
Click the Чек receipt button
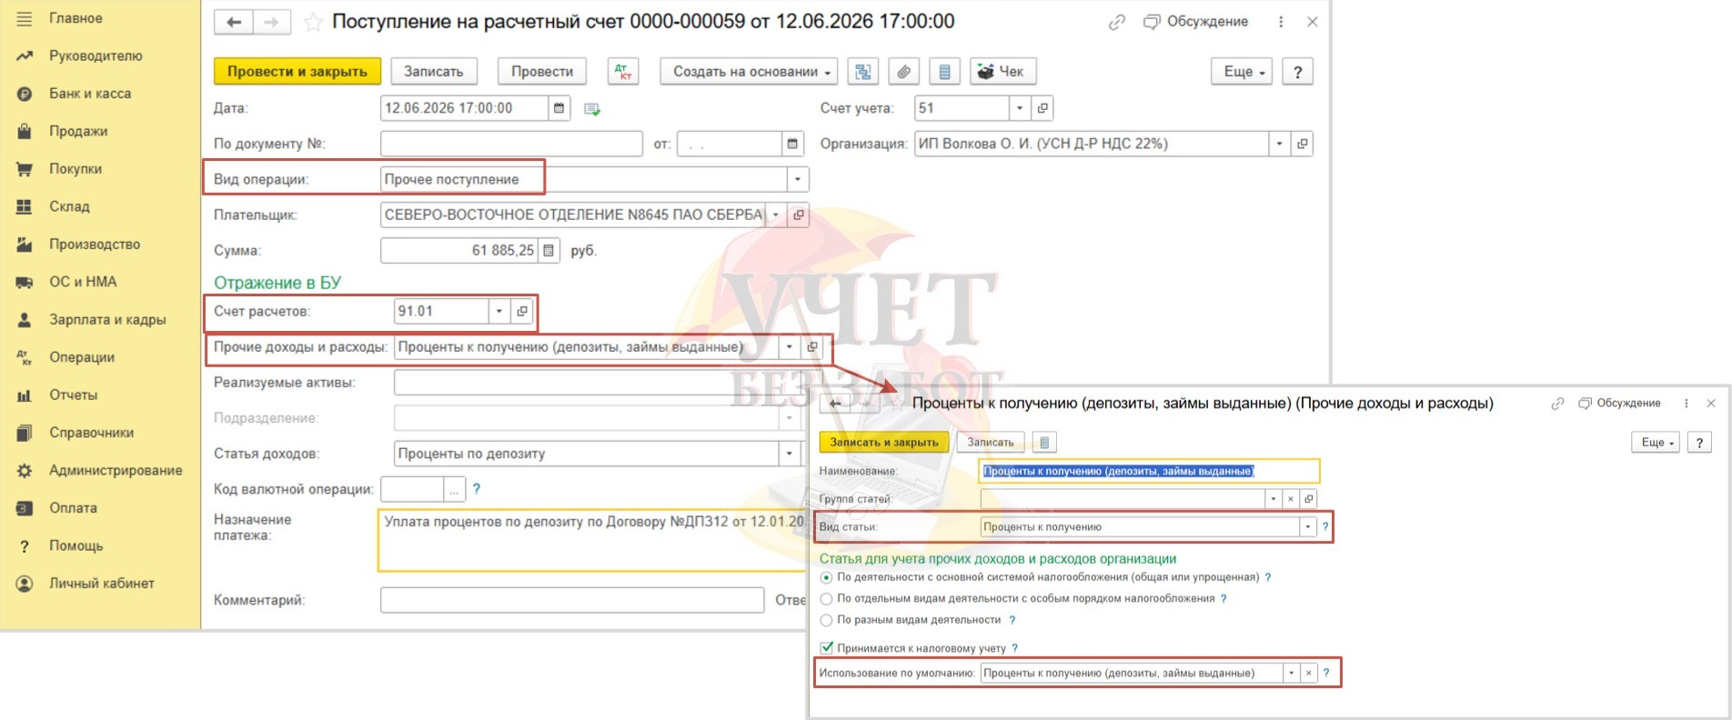(x=1002, y=72)
